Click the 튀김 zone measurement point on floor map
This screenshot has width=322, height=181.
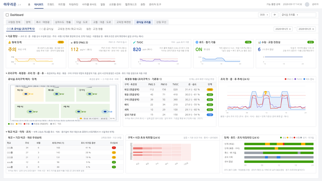click(x=26, y=94)
